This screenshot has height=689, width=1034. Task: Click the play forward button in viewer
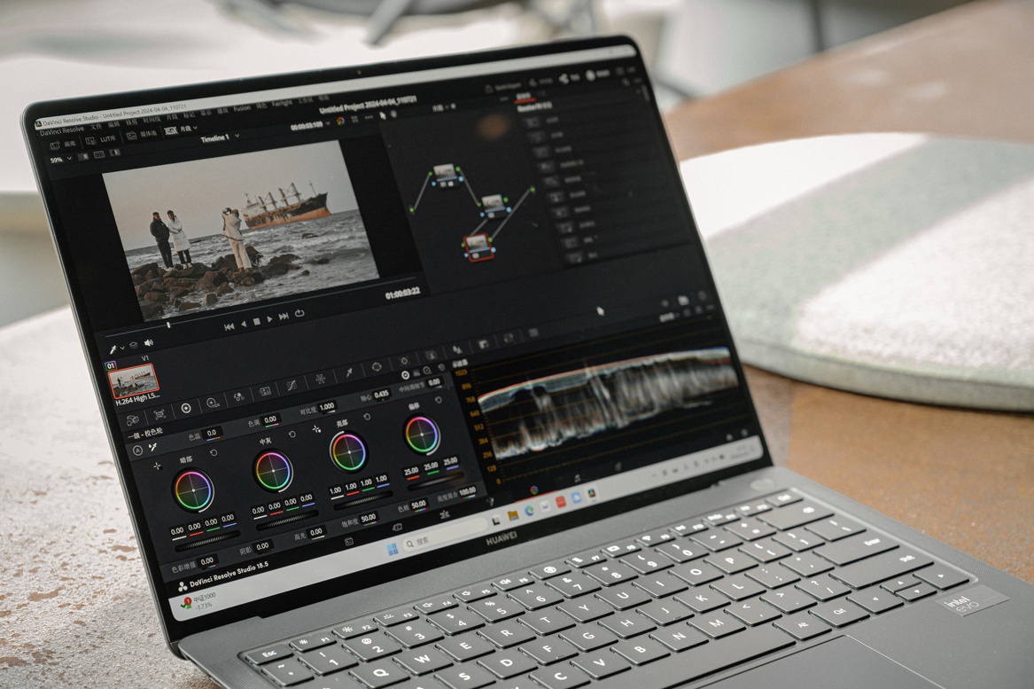tap(269, 319)
